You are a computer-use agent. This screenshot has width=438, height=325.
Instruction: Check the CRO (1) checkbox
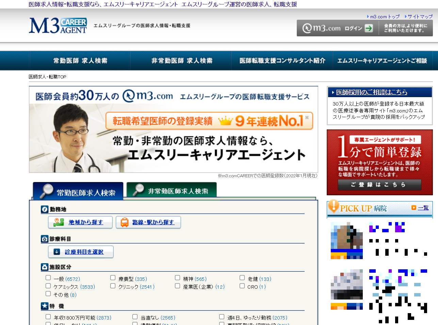coord(242,286)
